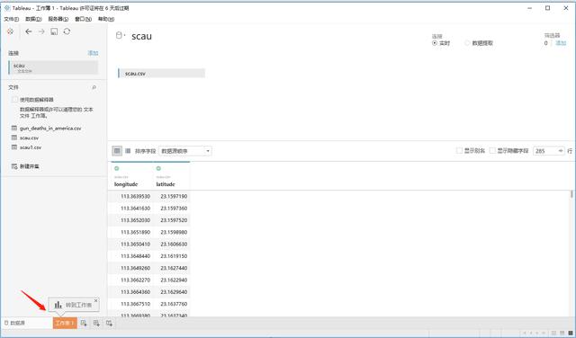Click cell 23.1637760 in latitude column

pos(174,304)
